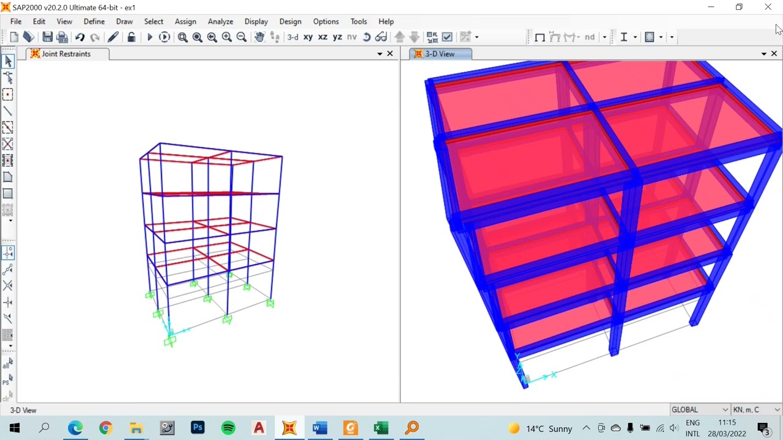Toggle Snap to Points and Grid
Image resolution: width=783 pixels, height=440 pixels.
(x=8, y=252)
